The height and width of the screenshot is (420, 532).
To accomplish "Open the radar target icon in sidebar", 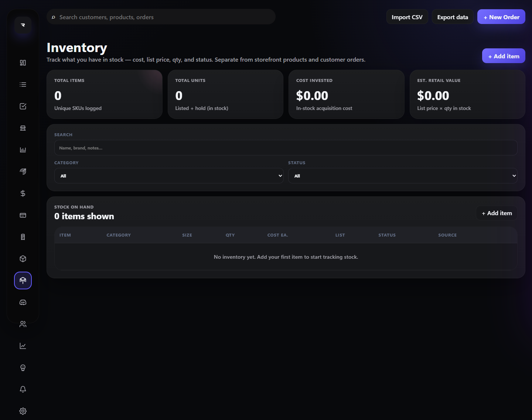I will pyautogui.click(x=23, y=172).
